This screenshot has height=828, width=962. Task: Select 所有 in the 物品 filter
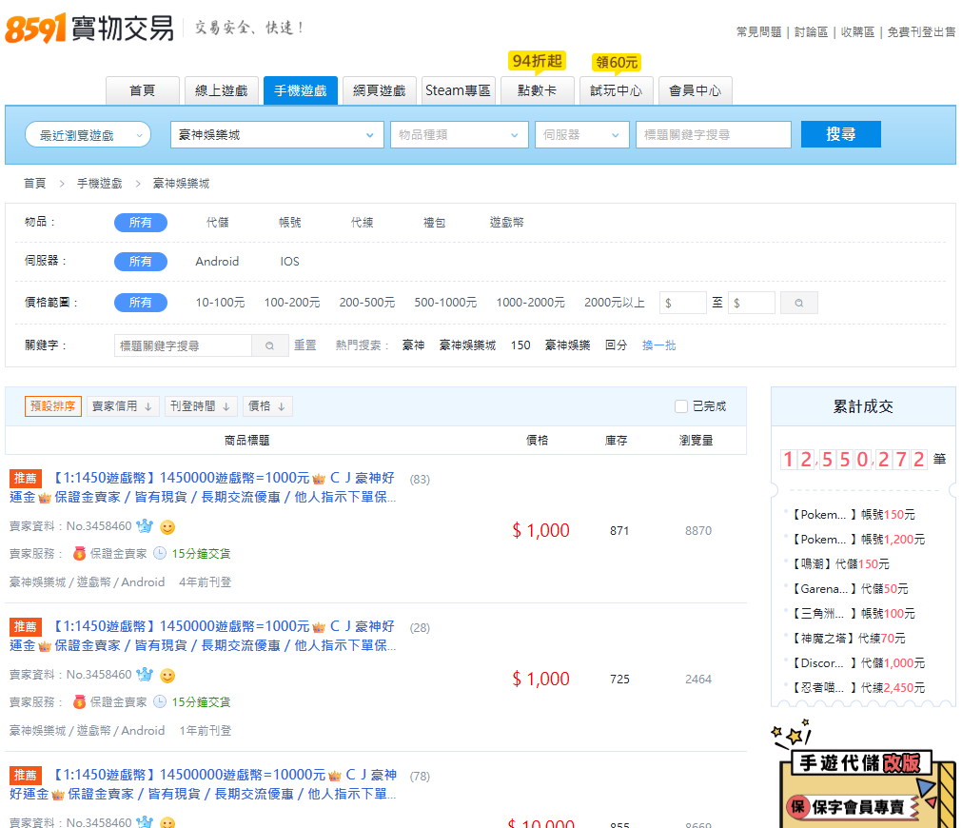tap(141, 222)
